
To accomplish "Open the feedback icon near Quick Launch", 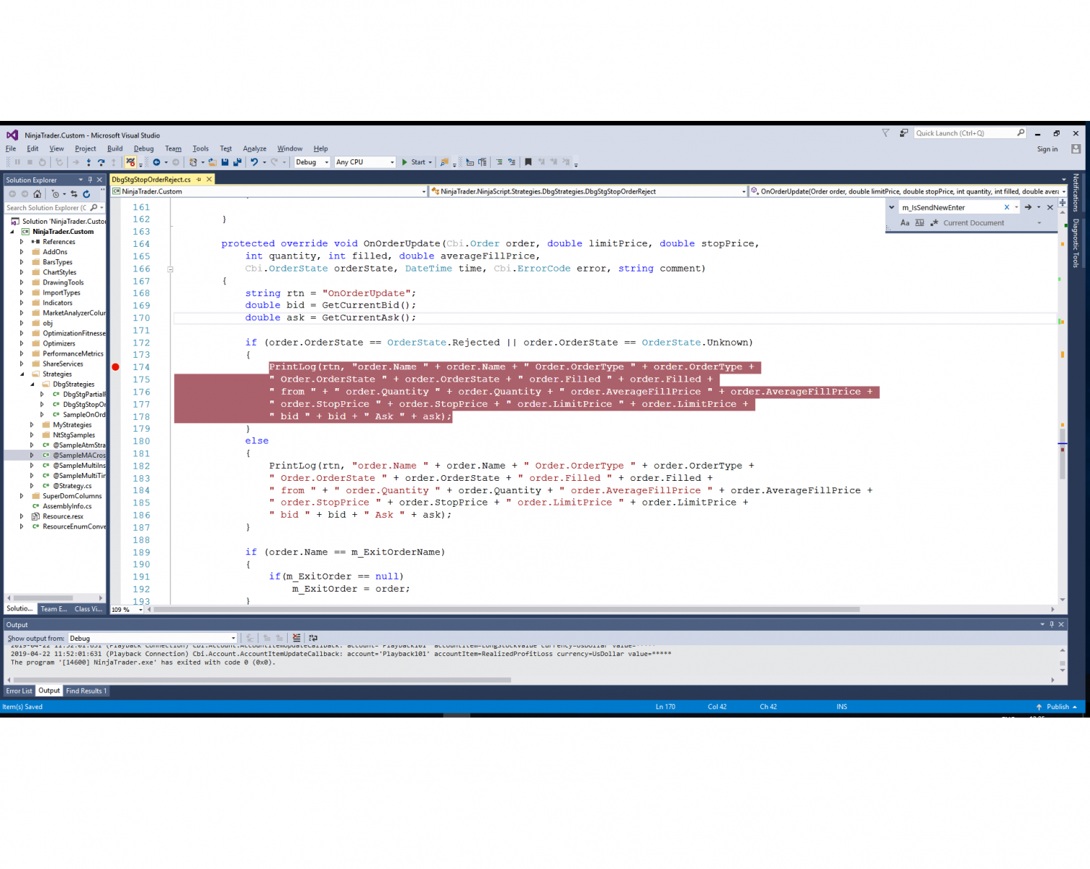I will [x=904, y=133].
